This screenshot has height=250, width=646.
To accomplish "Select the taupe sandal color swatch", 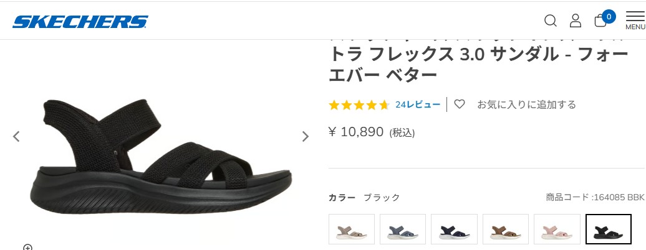I will click(x=352, y=229).
